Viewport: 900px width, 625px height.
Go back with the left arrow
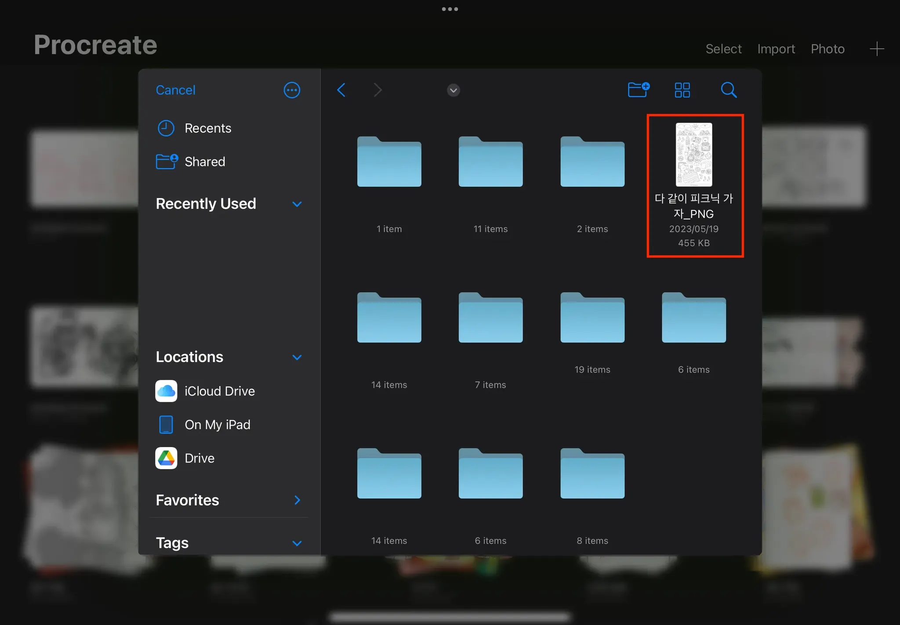[x=341, y=90]
